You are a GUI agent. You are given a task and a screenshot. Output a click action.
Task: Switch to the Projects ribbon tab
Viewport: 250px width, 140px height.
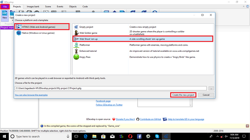(x=17, y=7)
